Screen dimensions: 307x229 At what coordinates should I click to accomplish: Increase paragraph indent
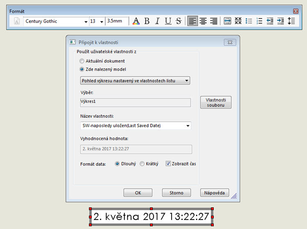[280, 21]
